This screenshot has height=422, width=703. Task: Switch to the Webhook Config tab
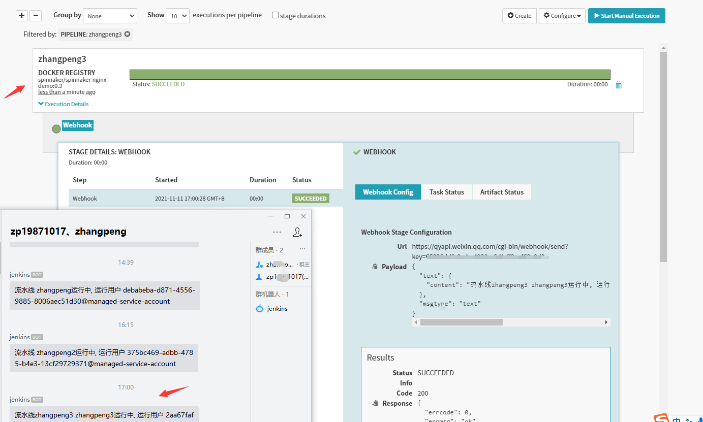(x=388, y=192)
